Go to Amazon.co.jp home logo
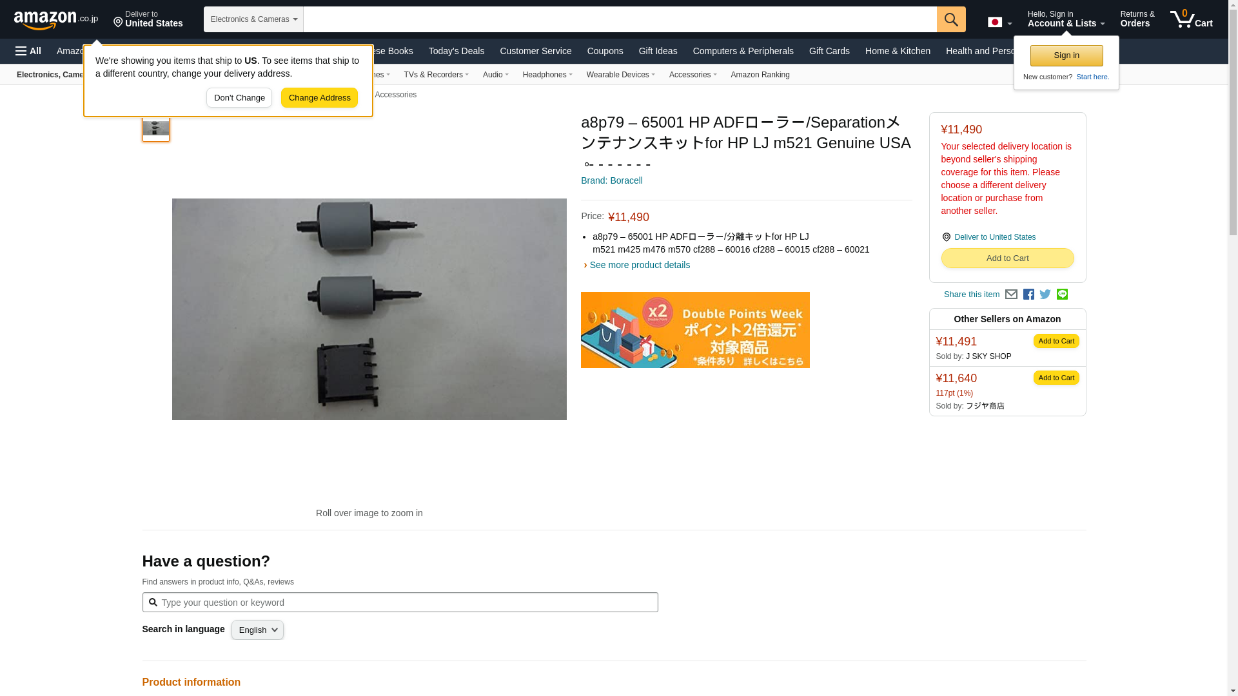1238x696 pixels. pyautogui.click(x=55, y=19)
